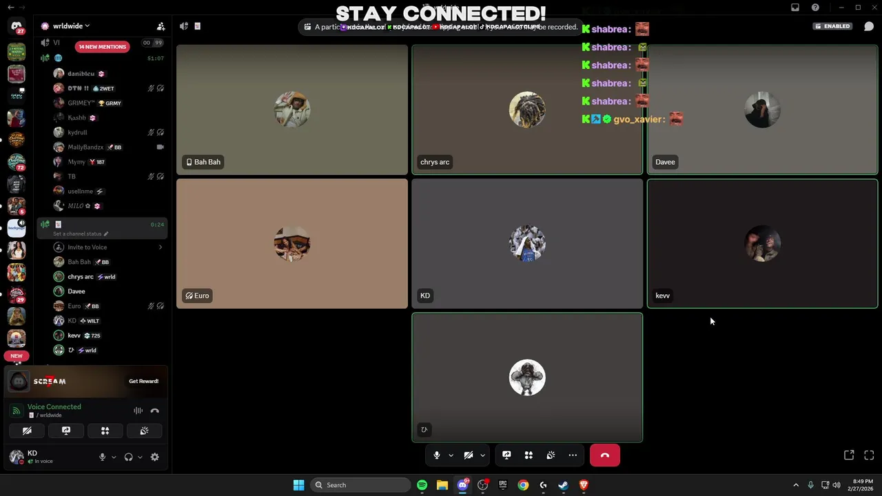Open soundboard from the sidebar voice panel
Viewport: 882px width, 496px height.
[144, 431]
